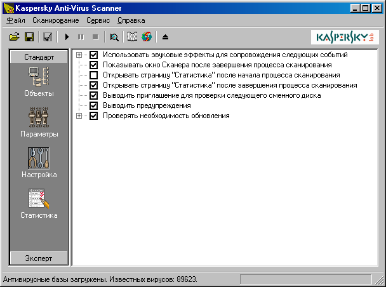Click the open folder toolbar icon
The width and height of the screenshot is (386, 287).
(x=15, y=37)
